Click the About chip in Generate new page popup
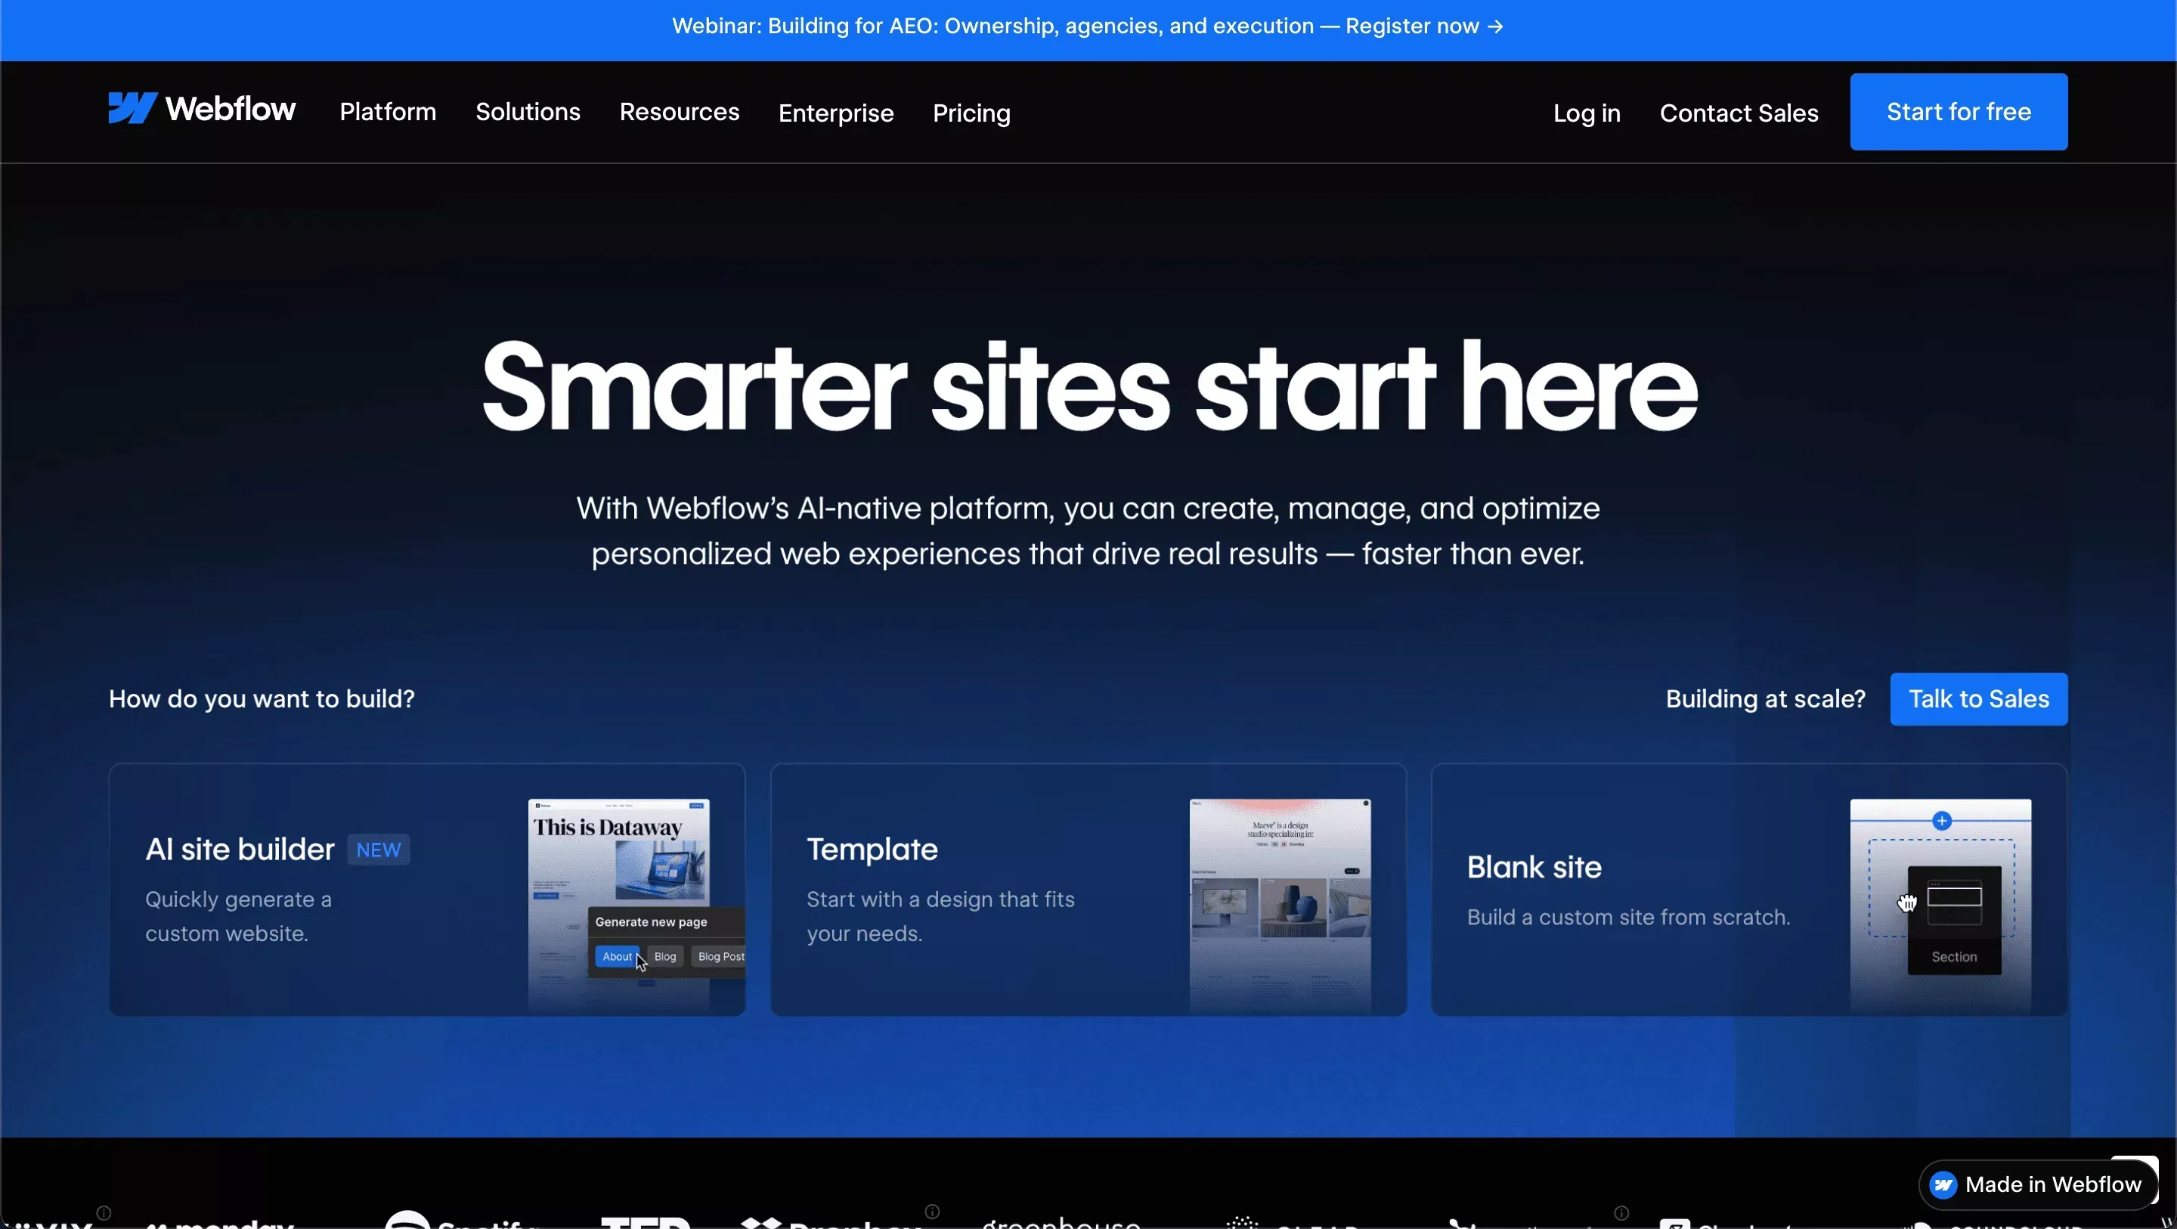2177x1229 pixels. (617, 957)
